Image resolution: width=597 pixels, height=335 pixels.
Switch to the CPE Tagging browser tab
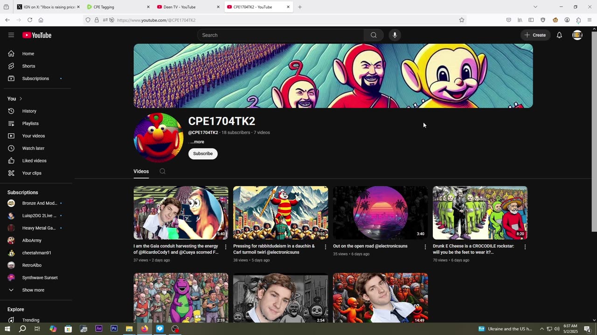click(118, 7)
